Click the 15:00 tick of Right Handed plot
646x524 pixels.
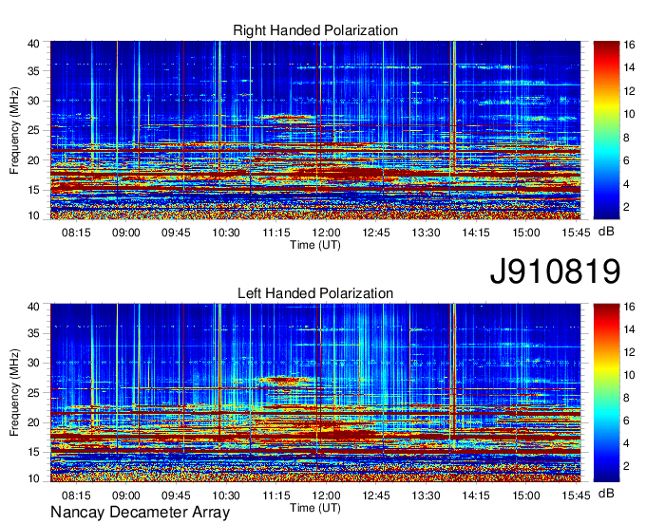click(526, 233)
